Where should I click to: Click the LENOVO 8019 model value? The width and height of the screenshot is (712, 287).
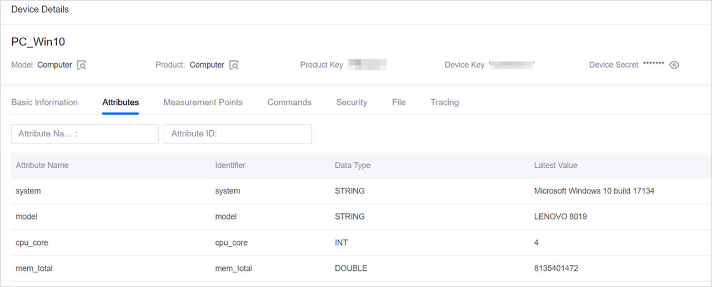pos(560,217)
